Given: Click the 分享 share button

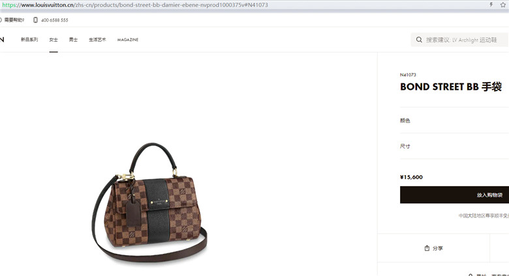Looking at the screenshot, I should (434, 248).
